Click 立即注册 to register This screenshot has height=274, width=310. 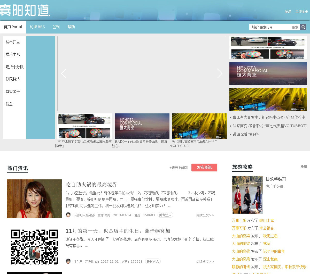301,11
